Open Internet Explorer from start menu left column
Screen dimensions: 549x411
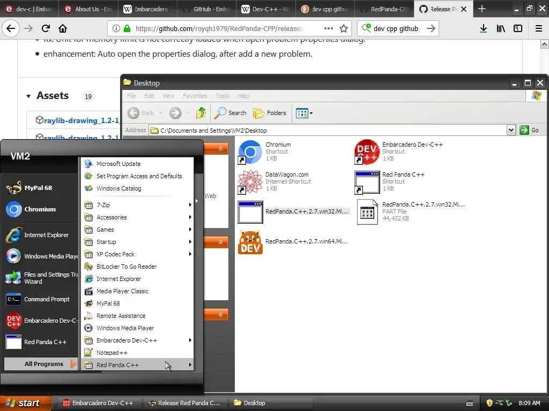pos(40,235)
